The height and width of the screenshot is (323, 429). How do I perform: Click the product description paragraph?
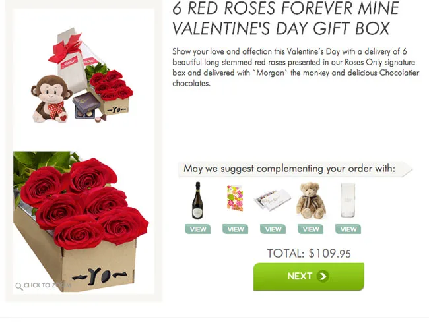(295, 67)
